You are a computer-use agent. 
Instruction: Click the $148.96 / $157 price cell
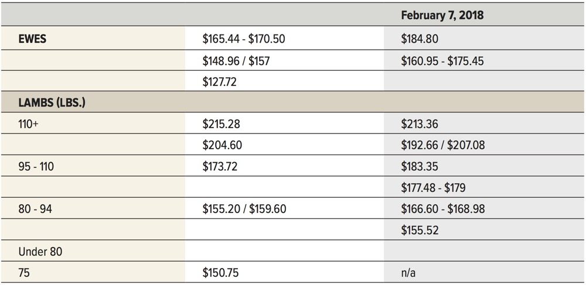click(236, 60)
